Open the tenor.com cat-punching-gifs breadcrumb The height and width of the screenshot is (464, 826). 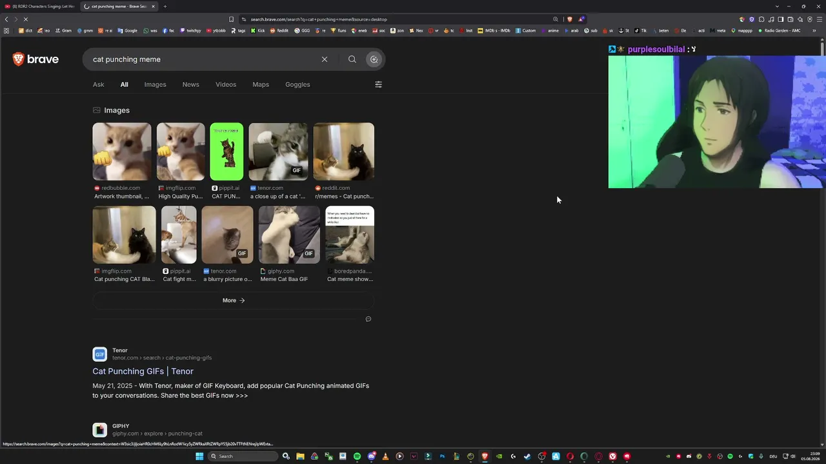coord(162,358)
